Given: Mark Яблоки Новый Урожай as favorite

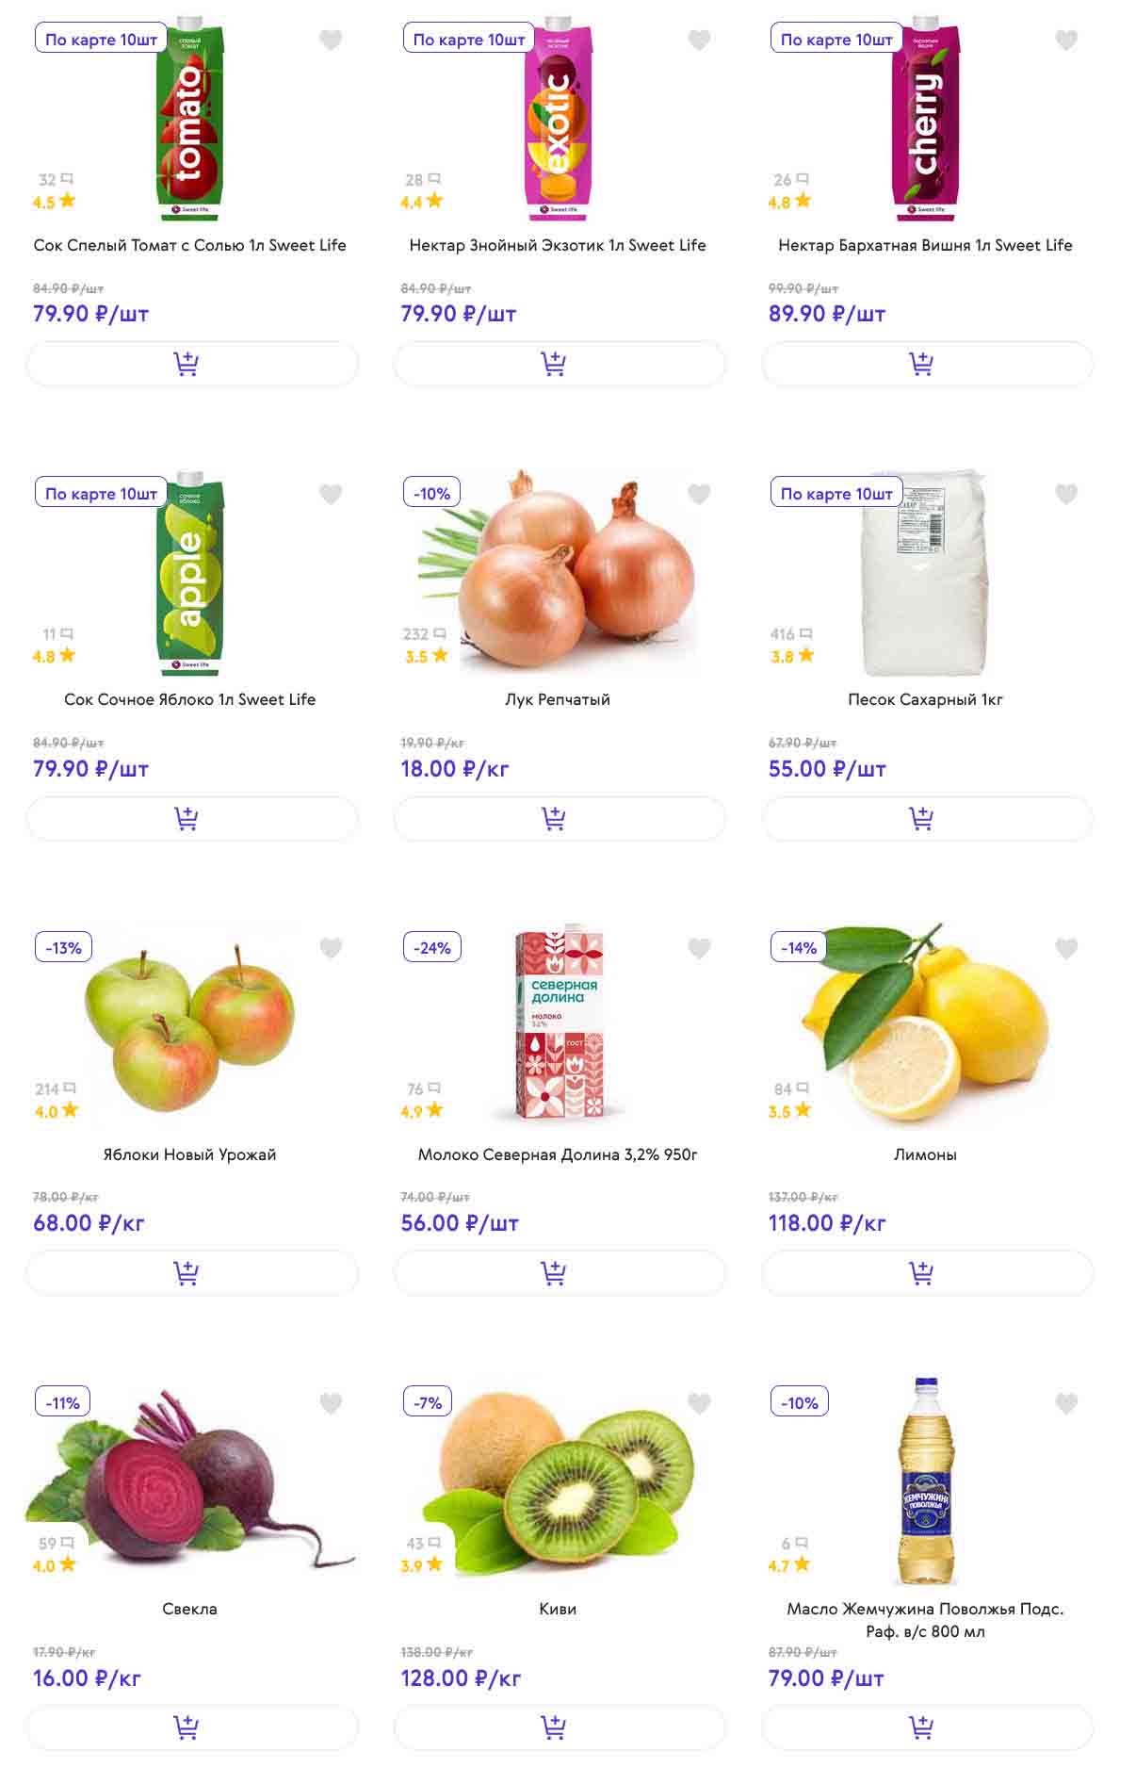Looking at the screenshot, I should click(x=331, y=948).
